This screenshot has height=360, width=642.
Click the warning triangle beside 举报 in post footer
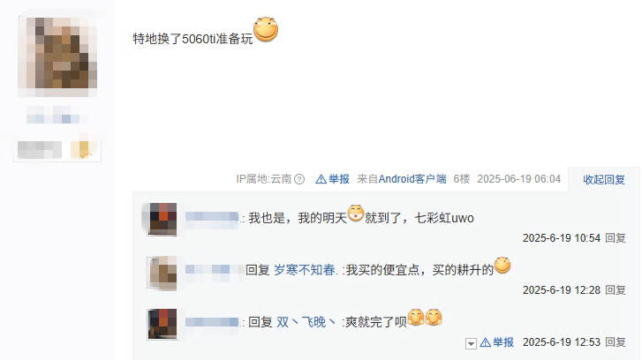[x=321, y=179]
